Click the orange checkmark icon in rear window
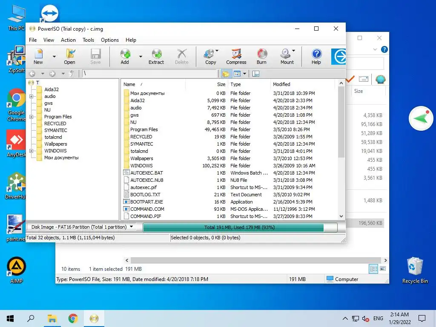436x327 pixels. coord(350,79)
